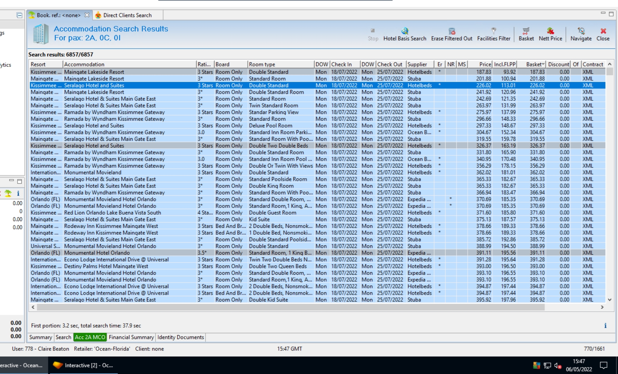Sort by the Incl.FI.PP column header

pos(505,64)
